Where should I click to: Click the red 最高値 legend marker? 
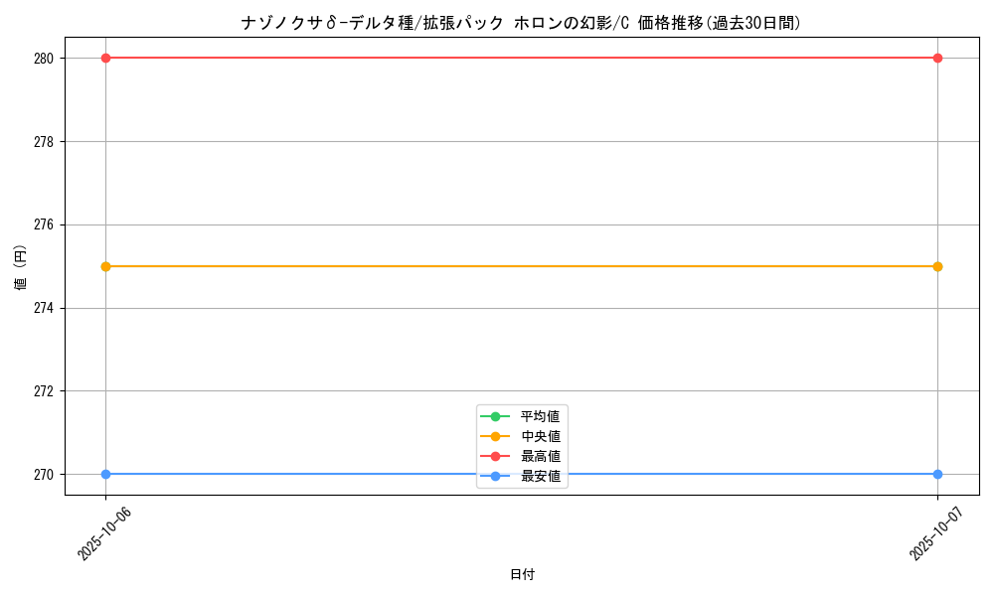point(495,456)
